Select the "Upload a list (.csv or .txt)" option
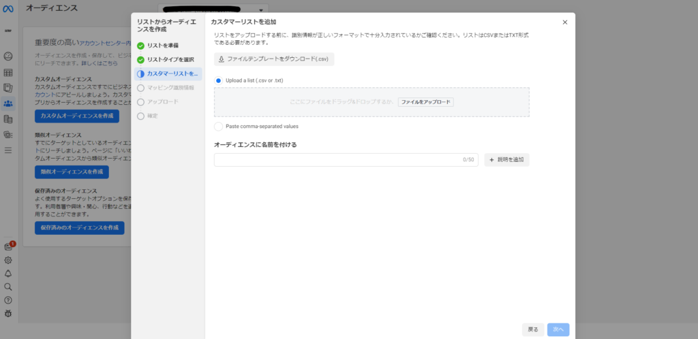The image size is (698, 339). pos(218,80)
